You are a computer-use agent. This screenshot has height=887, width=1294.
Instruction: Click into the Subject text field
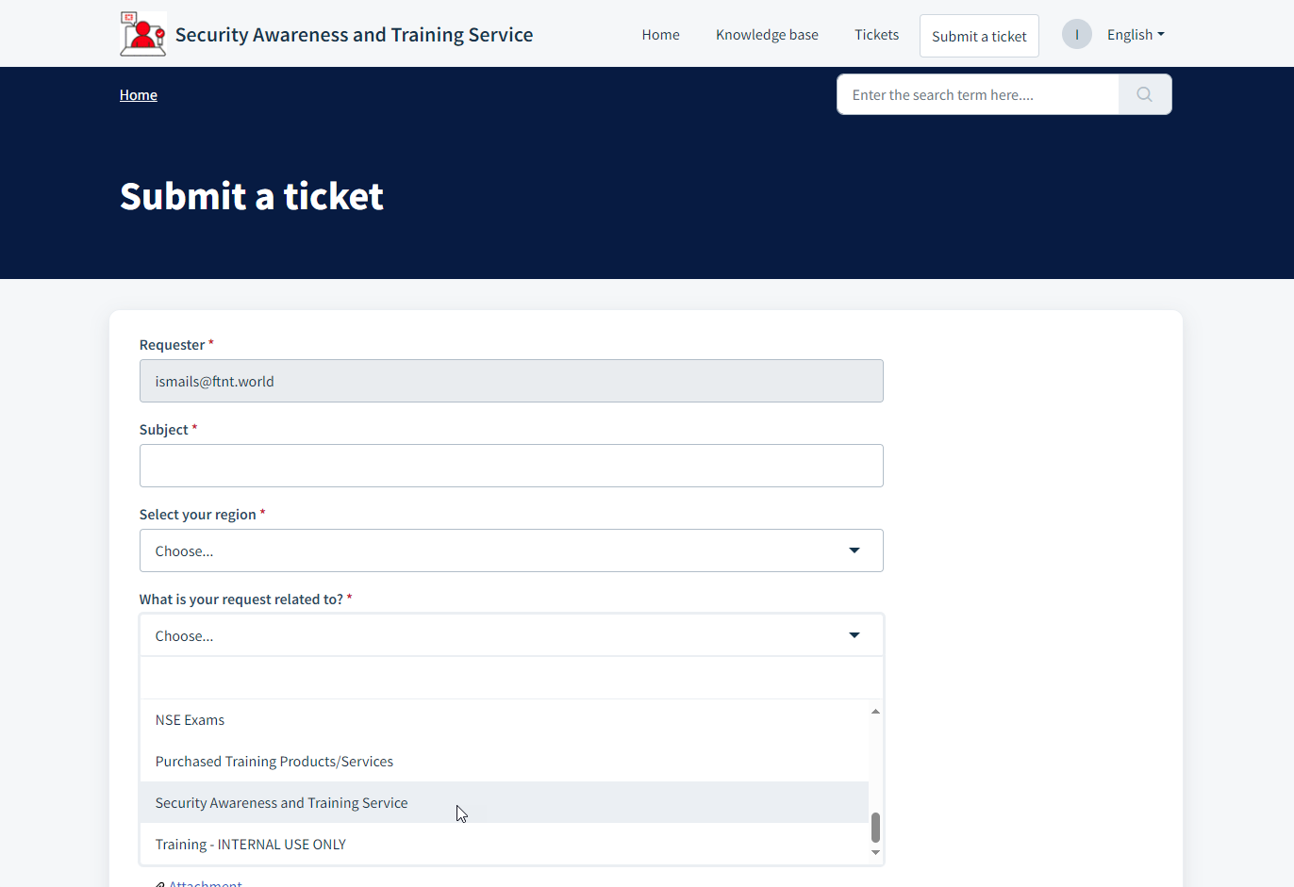511,466
